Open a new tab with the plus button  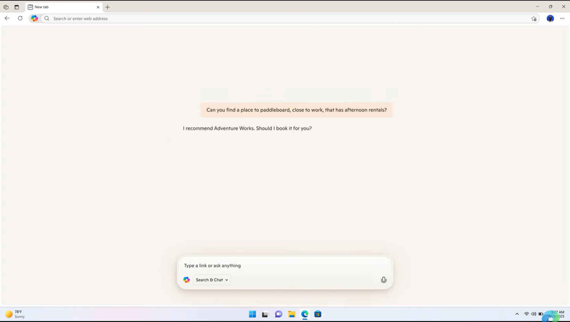(x=108, y=7)
